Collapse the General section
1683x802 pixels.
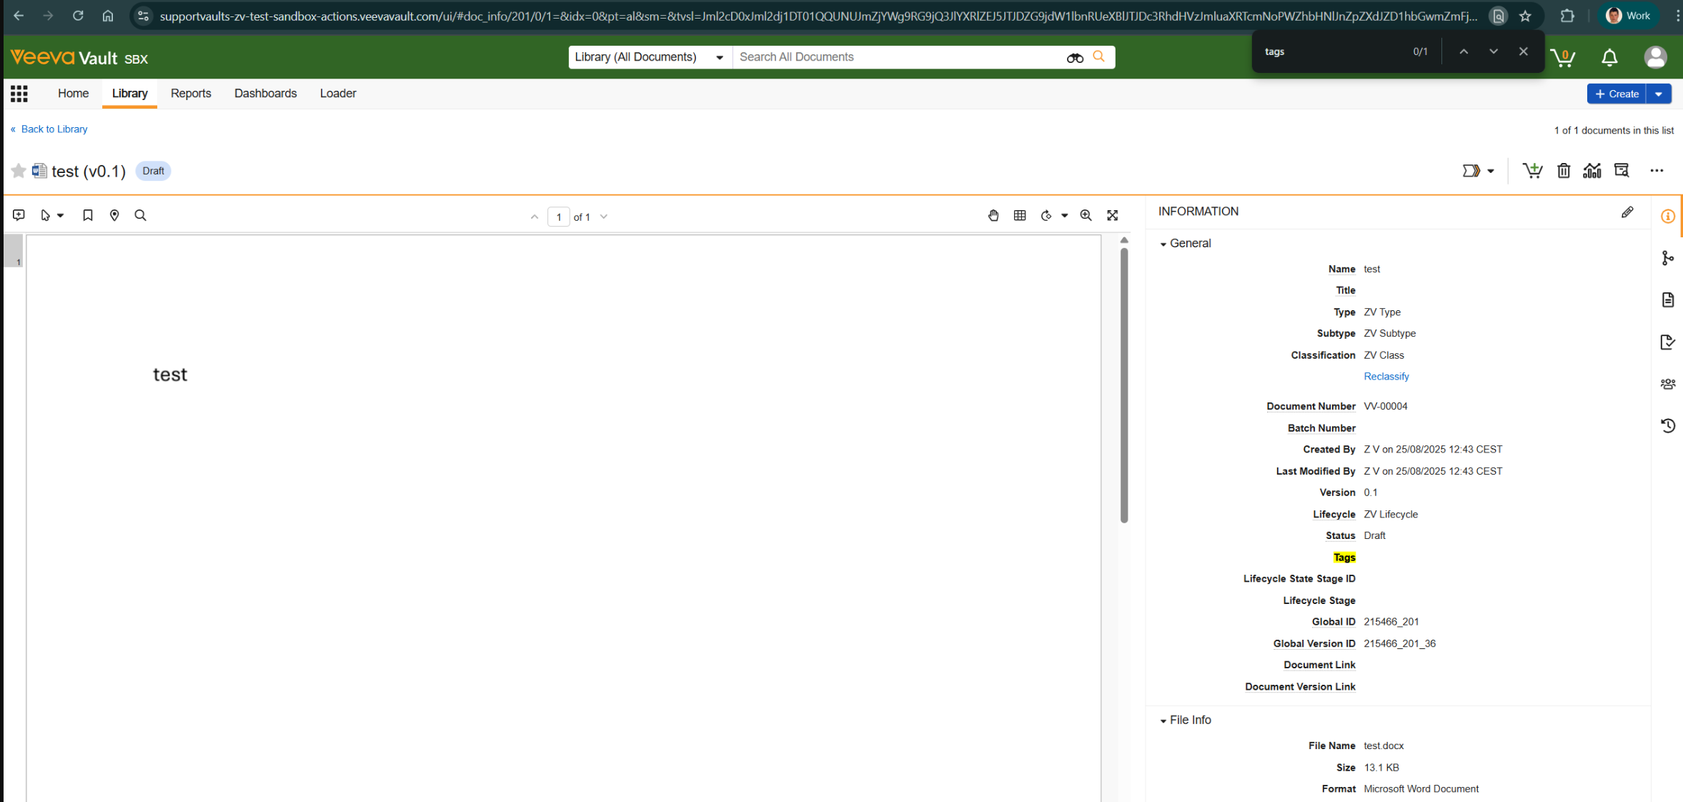coord(1163,243)
